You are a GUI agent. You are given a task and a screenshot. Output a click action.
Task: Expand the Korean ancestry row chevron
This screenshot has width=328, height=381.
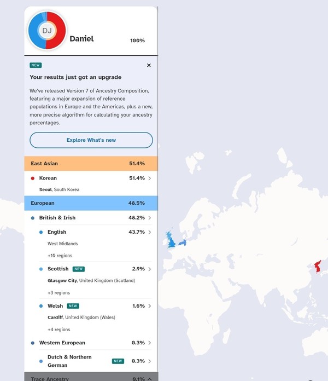pos(150,178)
